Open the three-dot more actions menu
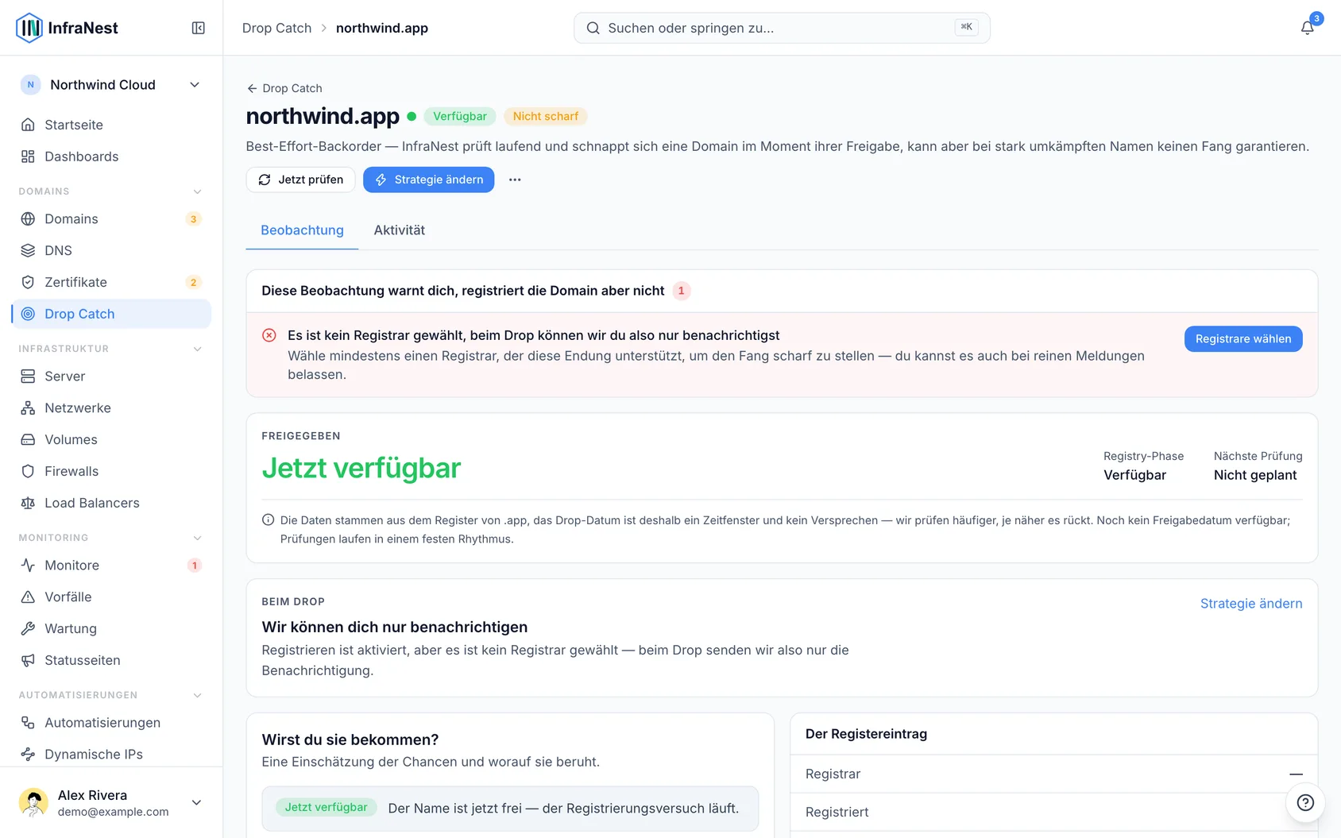 (515, 180)
